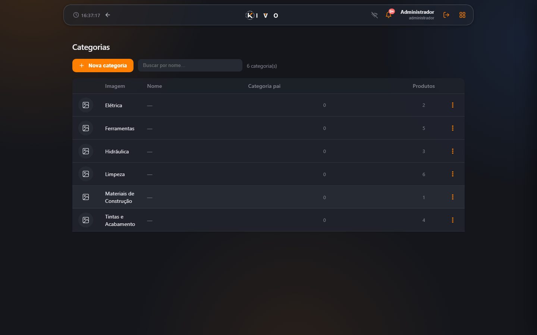The image size is (537, 335).
Task: Click the logout icon
Action: click(446, 15)
